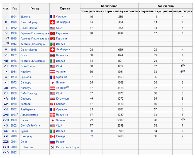Open footnote (5) next to 1994
The height and width of the screenshot is (158, 195).
click(18, 114)
